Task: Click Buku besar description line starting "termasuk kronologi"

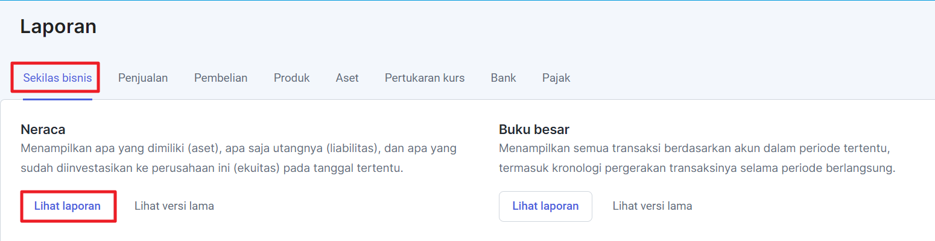Action: [697, 168]
